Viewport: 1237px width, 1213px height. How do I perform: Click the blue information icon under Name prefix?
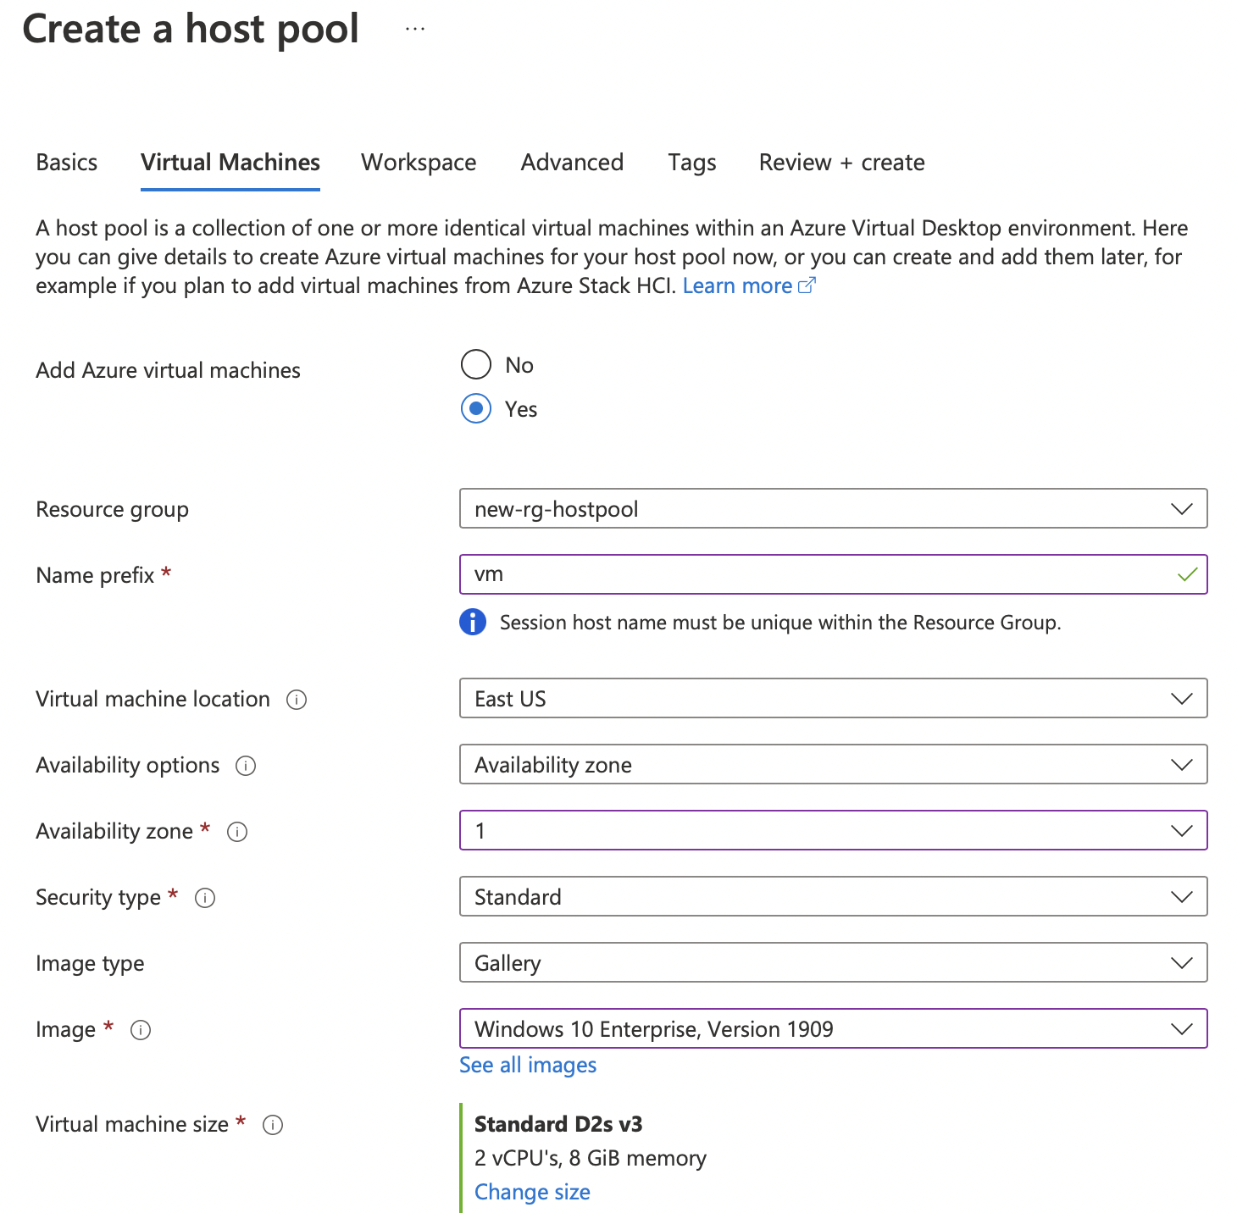(473, 622)
